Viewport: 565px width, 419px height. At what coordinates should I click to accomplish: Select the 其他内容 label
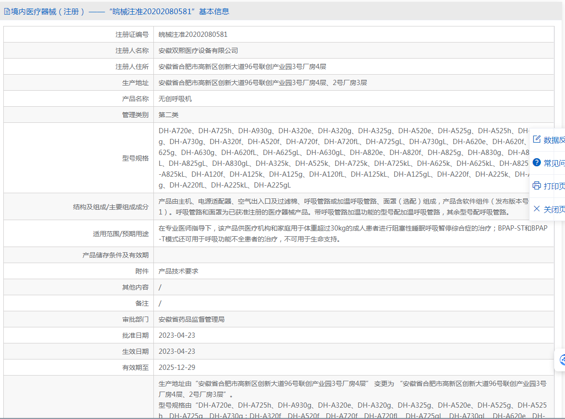[135, 287]
